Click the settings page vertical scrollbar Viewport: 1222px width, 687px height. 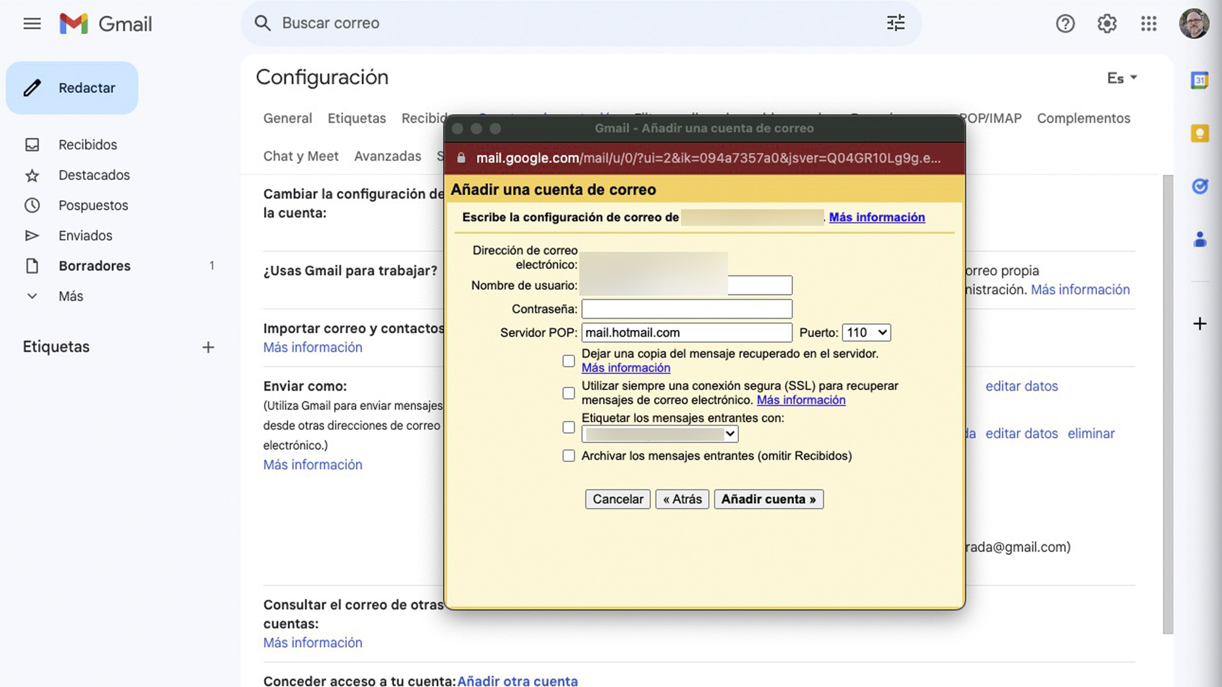pos(1168,404)
